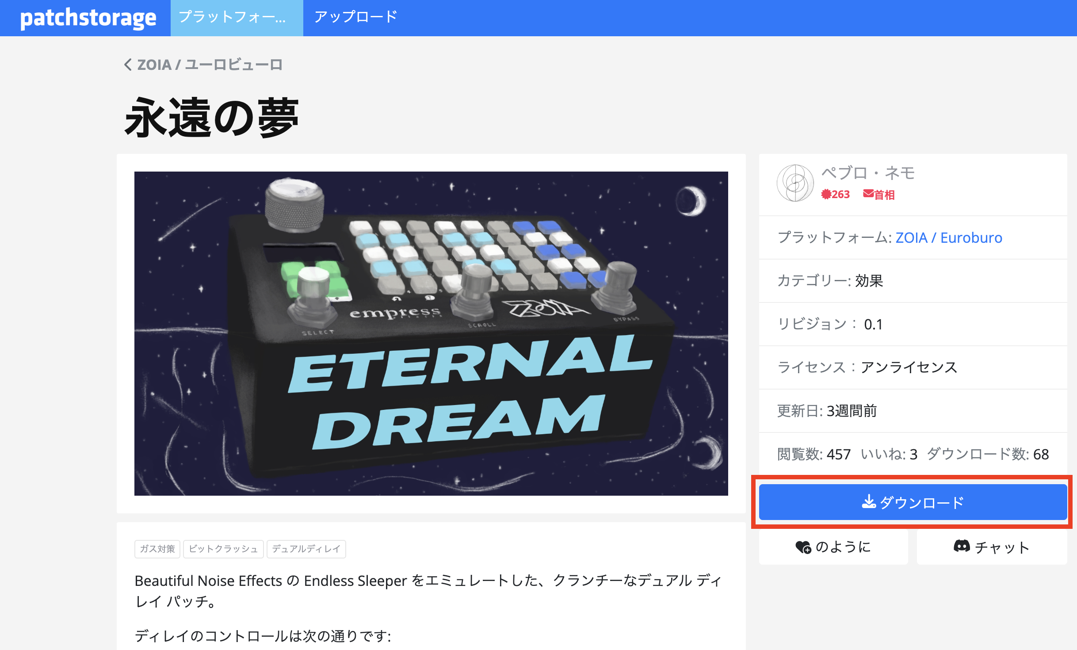Click the back chevron beside ZOIA
Image resolution: width=1077 pixels, height=650 pixels.
[128, 65]
